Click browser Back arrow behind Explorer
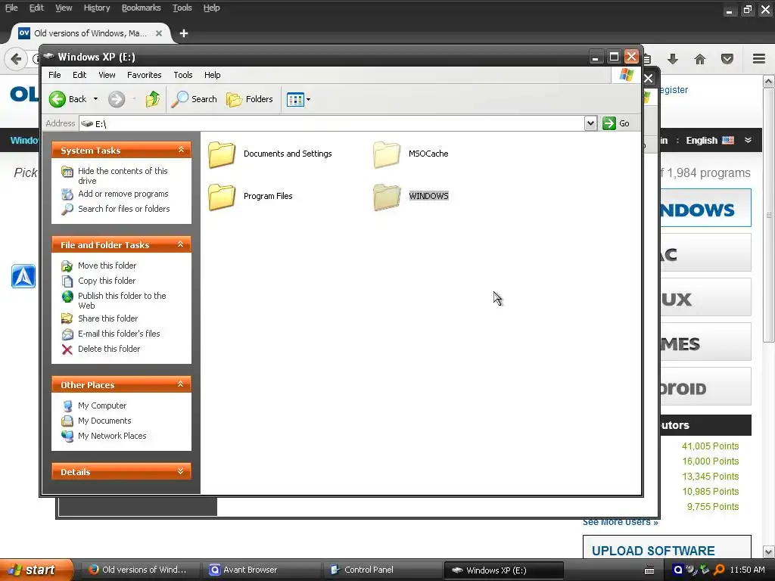The width and height of the screenshot is (775, 581). click(16, 59)
